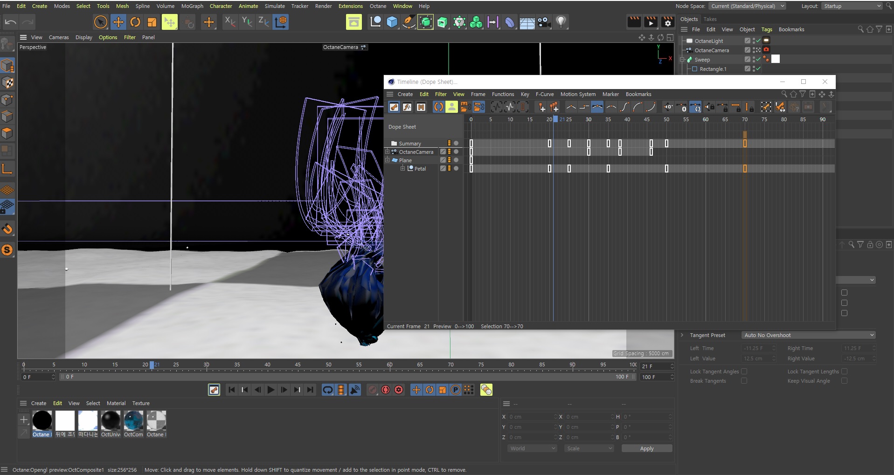Image resolution: width=894 pixels, height=475 pixels.
Task: Click the Snapping S icon in left sidebar
Action: [x=7, y=250]
